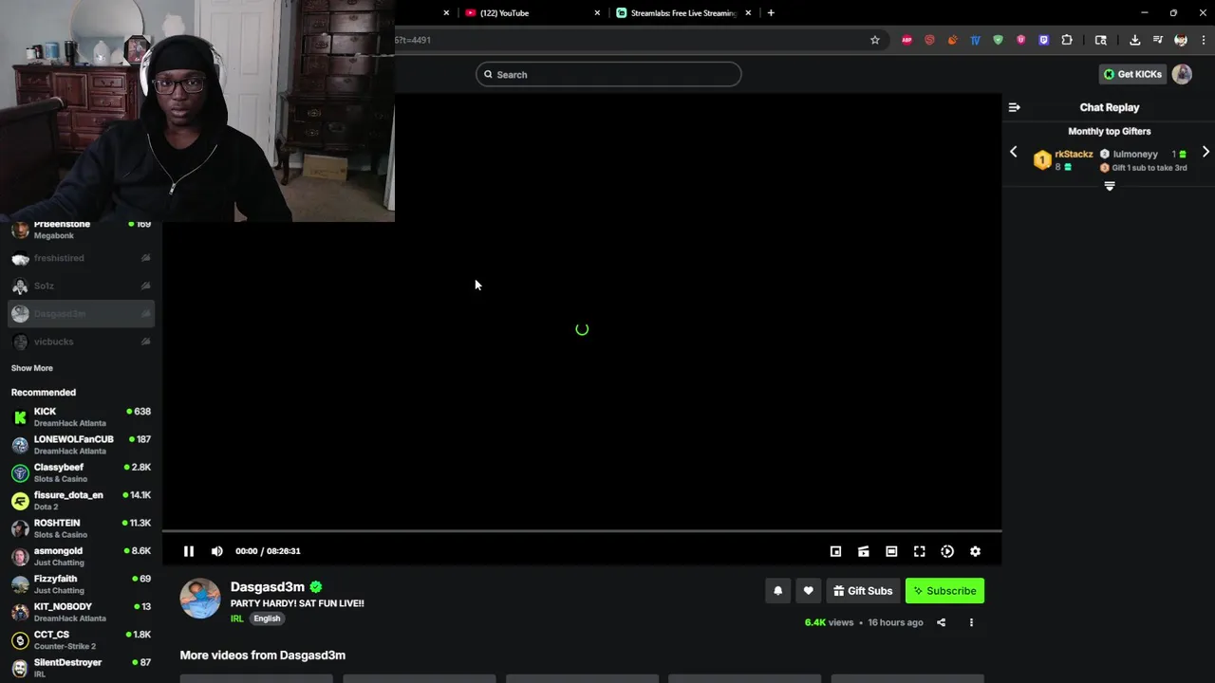Show previous top gifters with left arrow
This screenshot has height=683, width=1215.
pos(1013,152)
